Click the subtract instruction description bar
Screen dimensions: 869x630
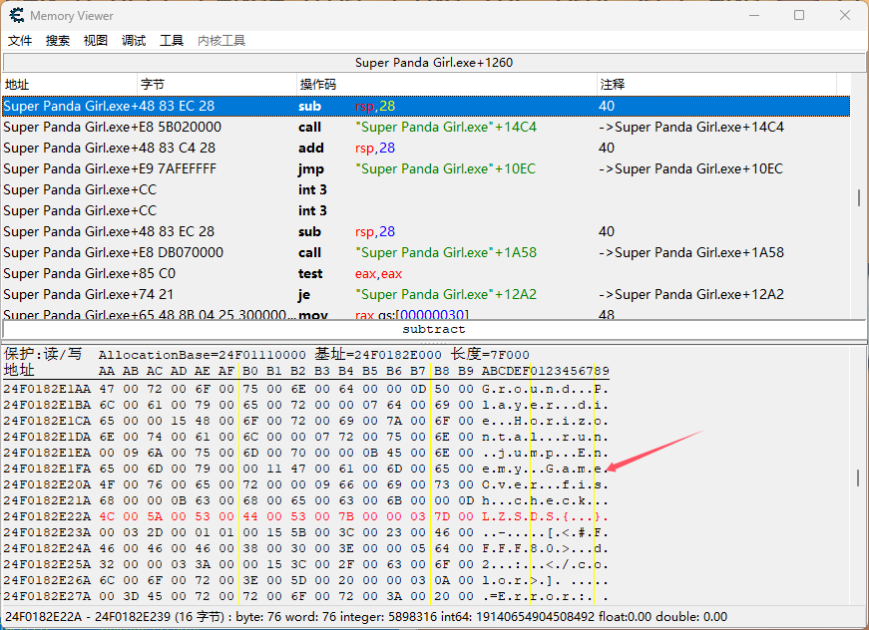point(434,329)
